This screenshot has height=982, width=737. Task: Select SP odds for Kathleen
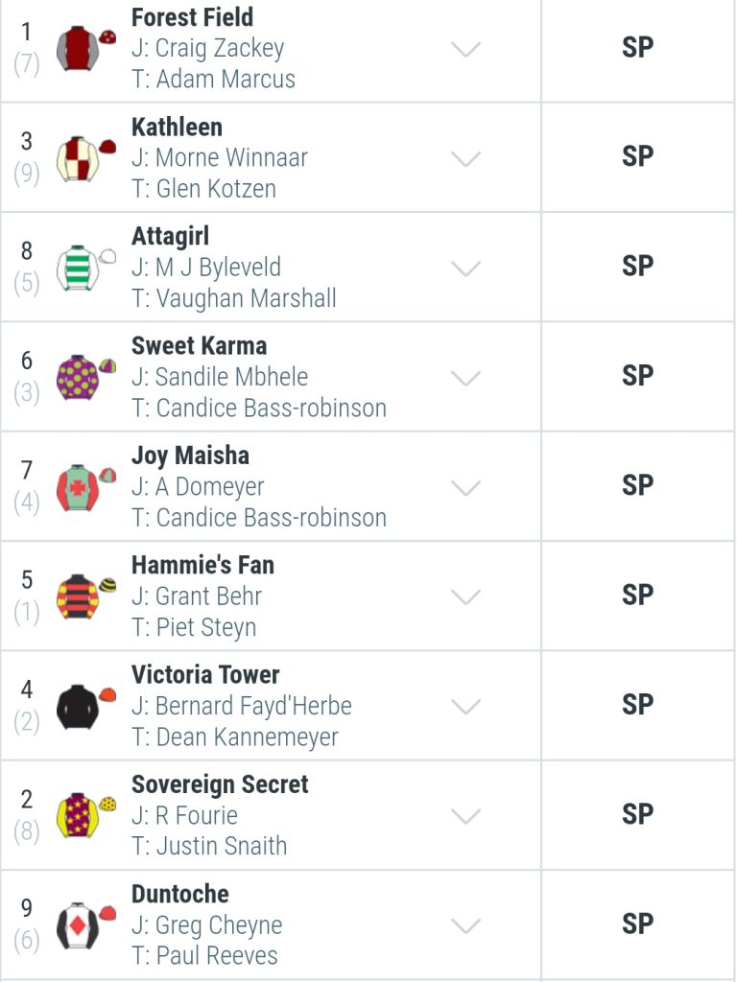tap(637, 156)
